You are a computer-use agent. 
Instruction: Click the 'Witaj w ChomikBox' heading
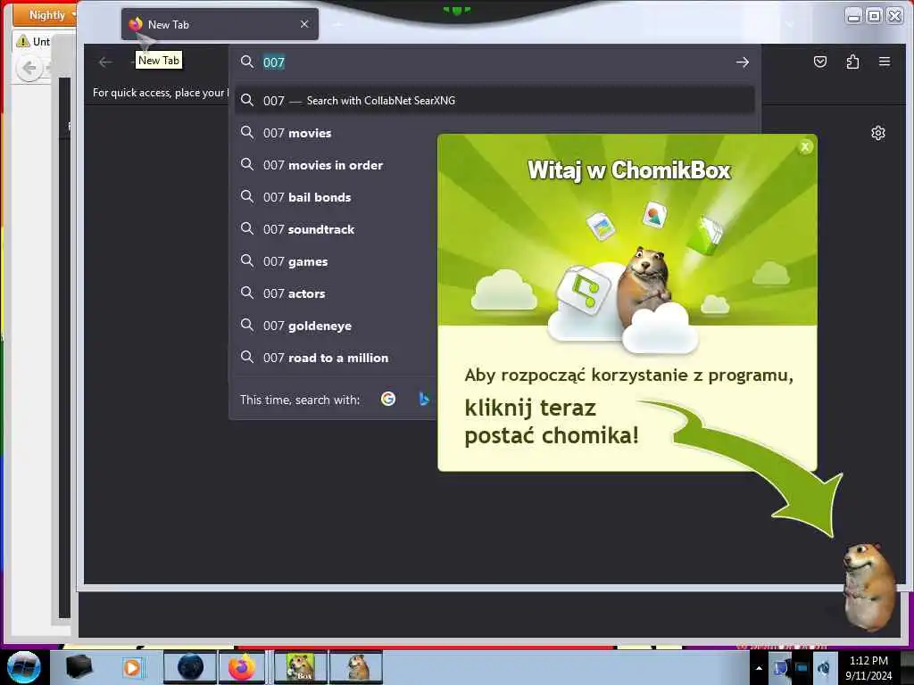(x=629, y=170)
